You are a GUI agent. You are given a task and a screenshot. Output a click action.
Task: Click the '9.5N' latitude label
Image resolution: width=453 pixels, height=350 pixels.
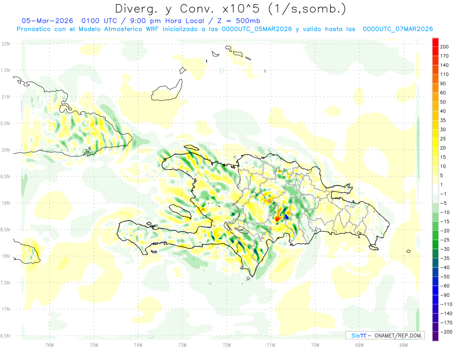tap(5, 176)
